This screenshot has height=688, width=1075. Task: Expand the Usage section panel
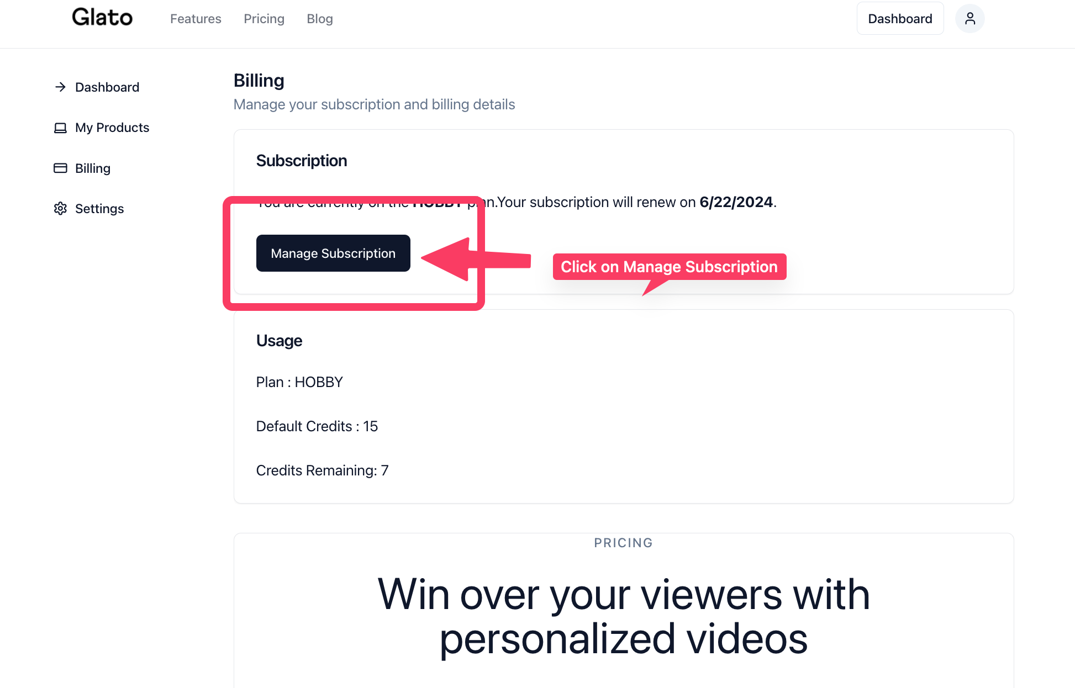(x=278, y=340)
